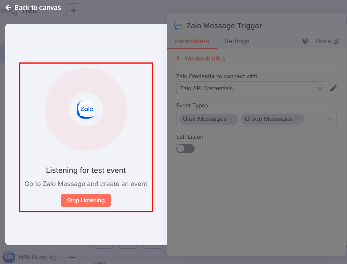347x264 pixels.
Task: Click the Zalo logo in listening circle
Action: tap(86, 109)
